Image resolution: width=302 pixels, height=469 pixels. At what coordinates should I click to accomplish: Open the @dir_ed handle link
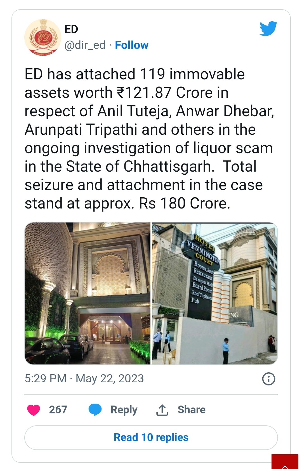click(x=85, y=45)
